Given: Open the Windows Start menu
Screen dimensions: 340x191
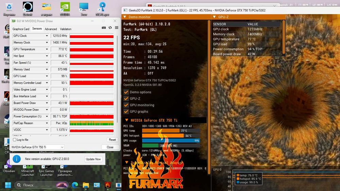Looking at the screenshot, I should click(8, 185).
